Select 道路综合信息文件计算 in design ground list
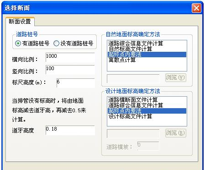 click(x=147, y=105)
